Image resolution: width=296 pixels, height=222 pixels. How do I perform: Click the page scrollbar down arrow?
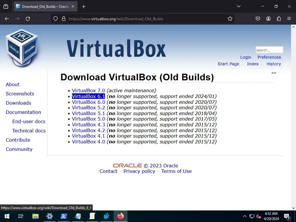coord(293,208)
